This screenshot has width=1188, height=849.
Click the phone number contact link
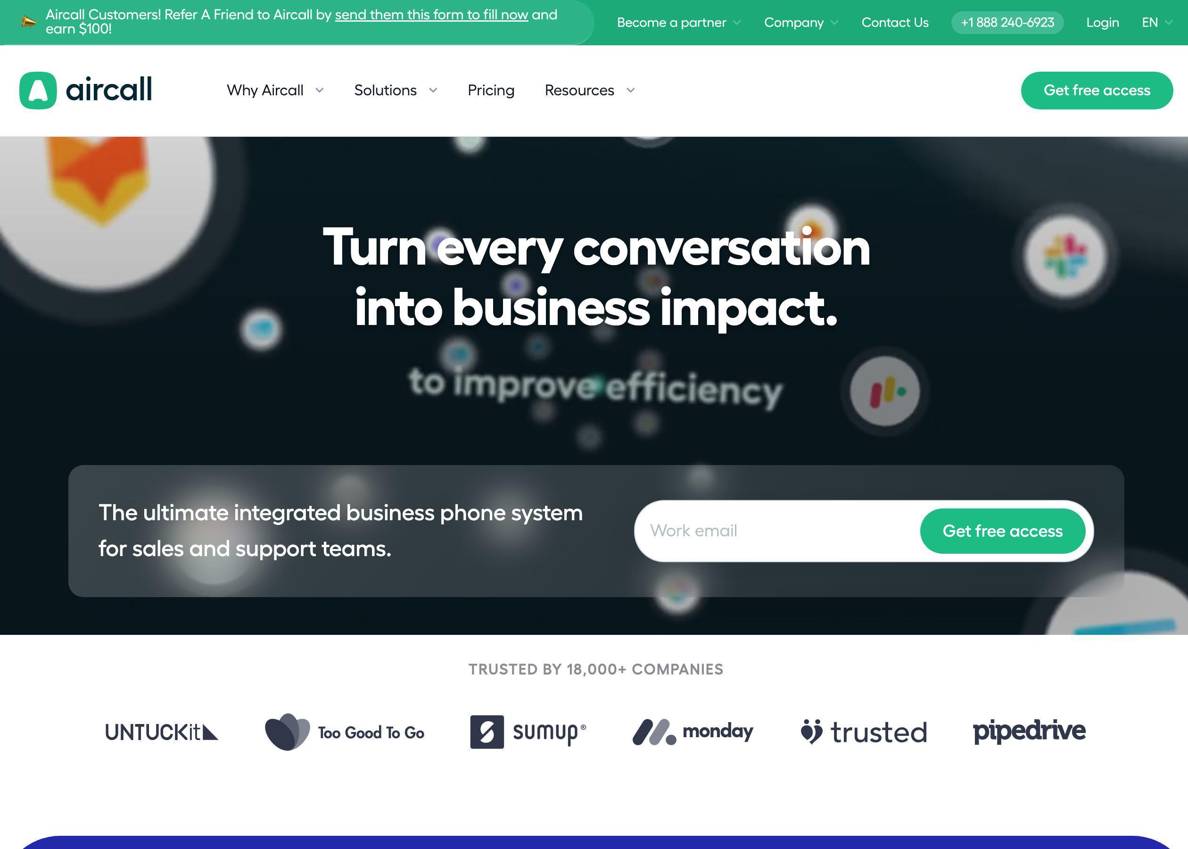click(x=1007, y=22)
